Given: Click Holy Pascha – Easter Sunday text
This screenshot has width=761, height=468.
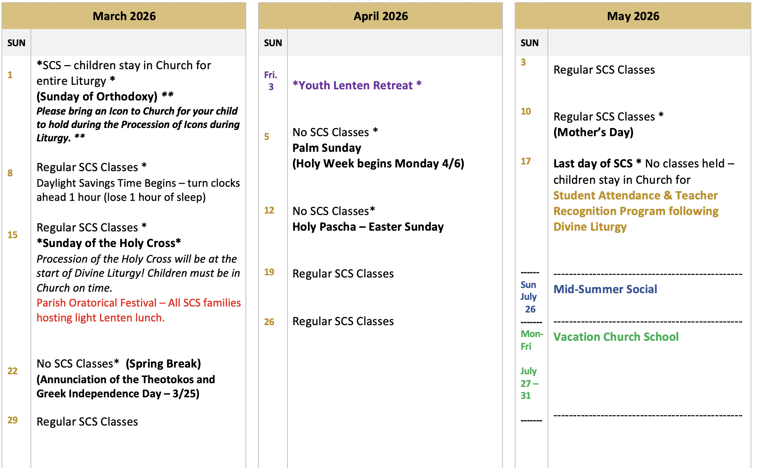Looking at the screenshot, I should [368, 227].
